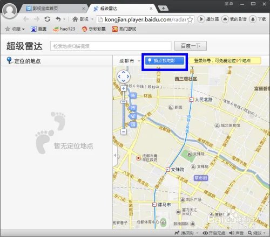This screenshot has height=237, width=270.
Task: Pan the map down with the bottom arrow
Action: pyautogui.click(x=124, y=81)
